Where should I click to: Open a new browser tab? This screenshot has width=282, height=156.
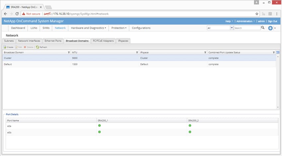(x=48, y=7)
